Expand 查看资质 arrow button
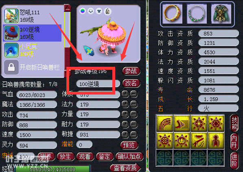The height and width of the screenshot is (172, 243). pyautogui.click(x=125, y=168)
